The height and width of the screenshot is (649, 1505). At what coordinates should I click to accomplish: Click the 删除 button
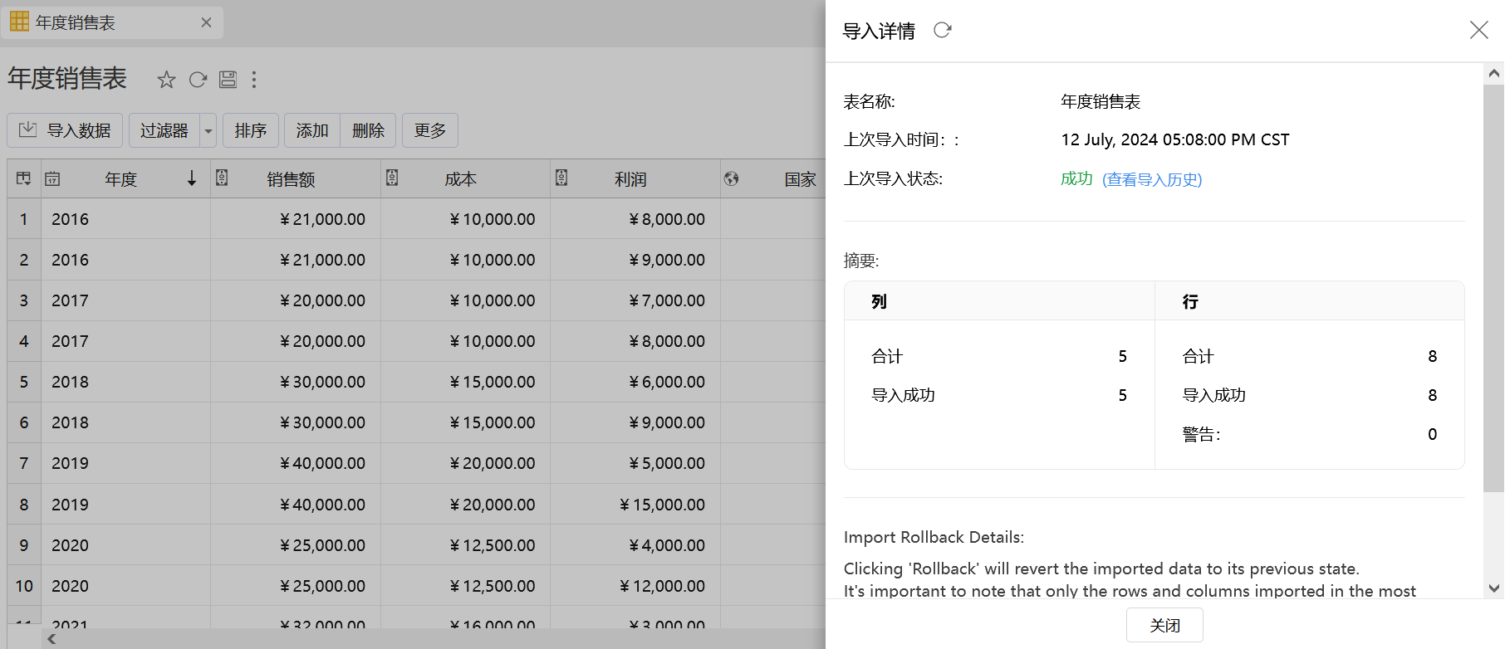(x=368, y=130)
